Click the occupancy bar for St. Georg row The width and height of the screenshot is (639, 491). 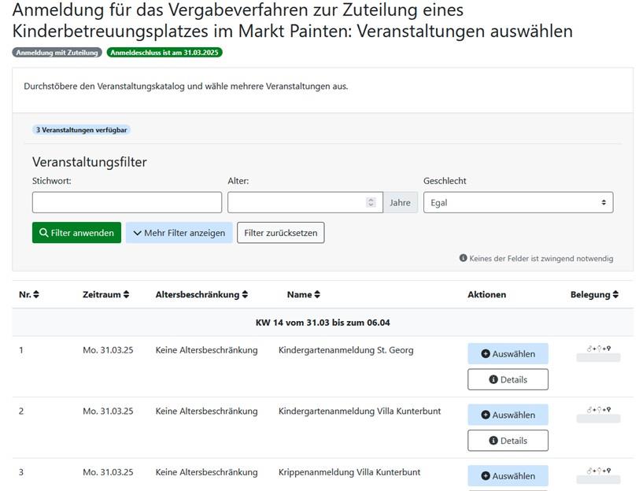click(x=598, y=358)
